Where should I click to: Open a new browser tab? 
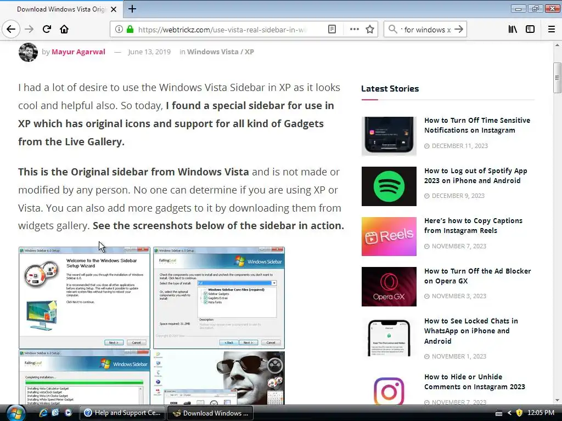point(132,9)
